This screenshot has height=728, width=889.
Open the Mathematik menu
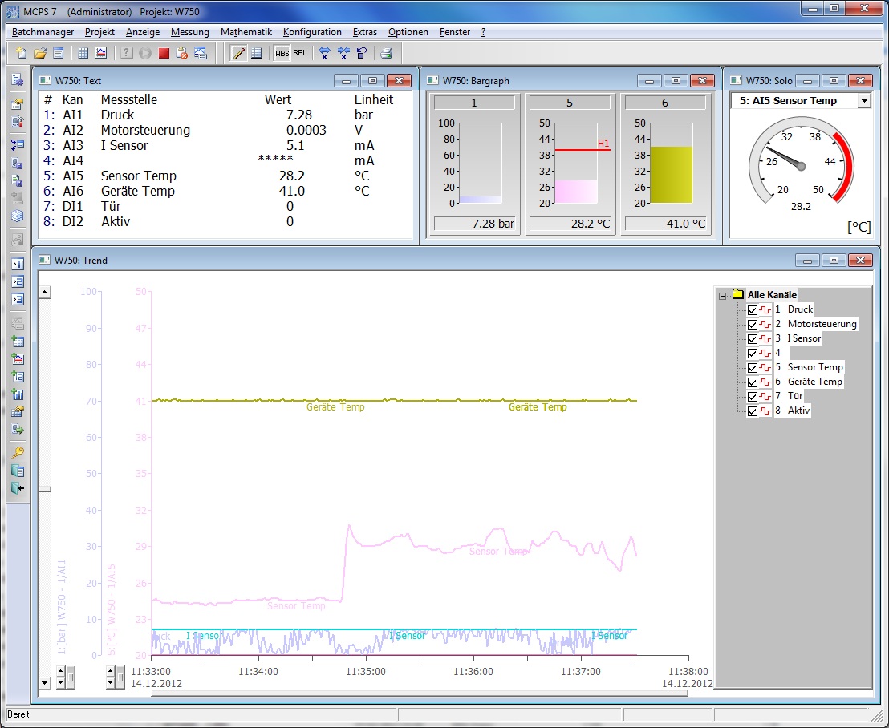(x=246, y=32)
